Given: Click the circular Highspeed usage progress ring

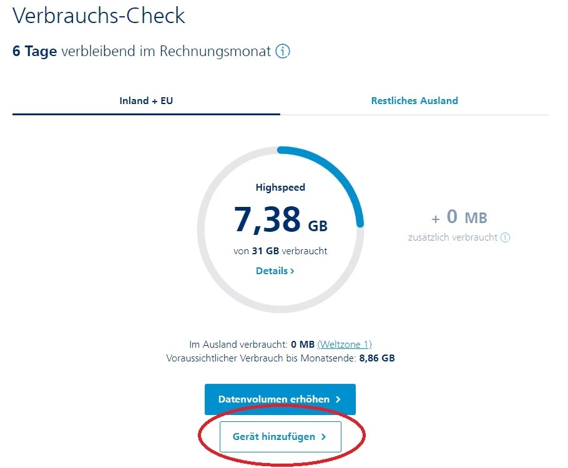Looking at the screenshot, I should click(280, 229).
